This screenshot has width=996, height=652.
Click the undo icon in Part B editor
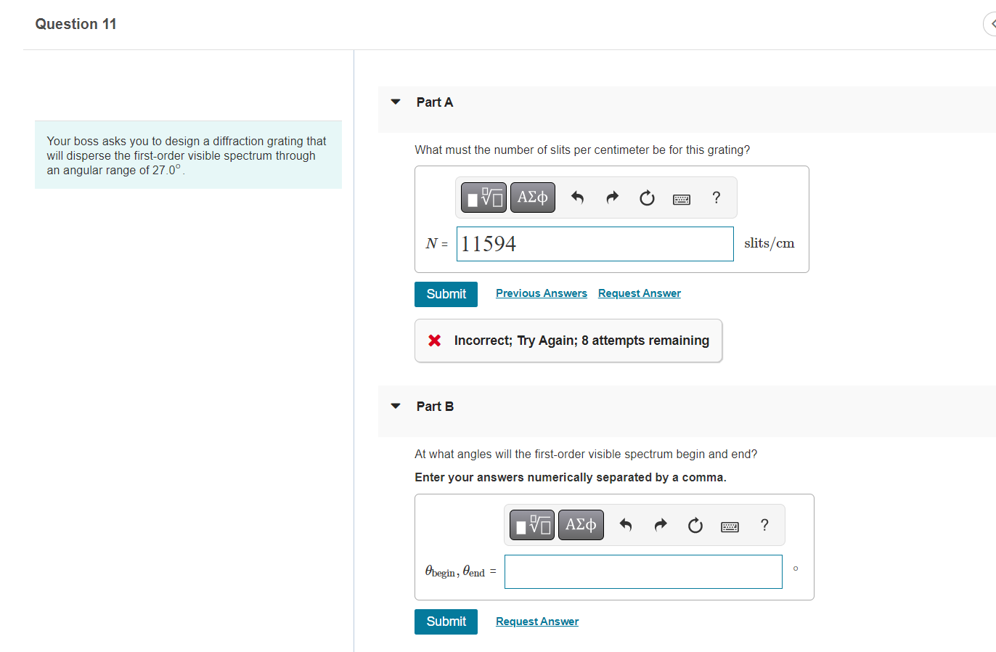coord(625,524)
